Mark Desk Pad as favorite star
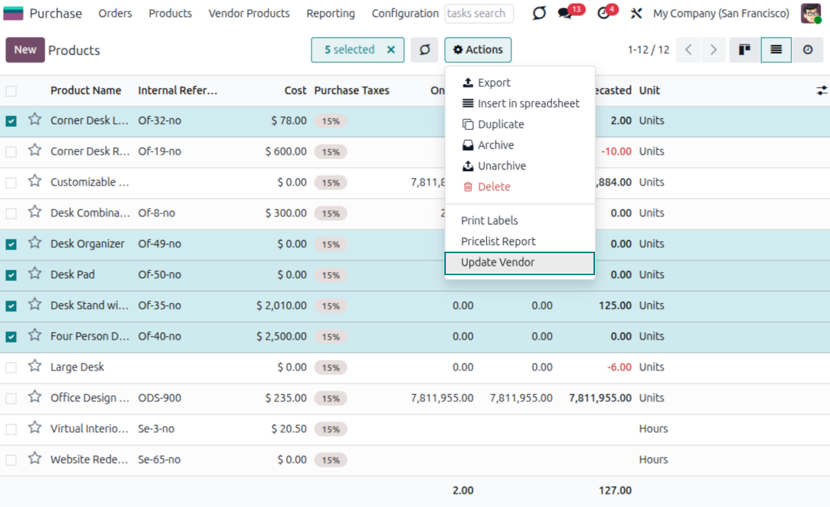The image size is (830, 507). click(35, 274)
